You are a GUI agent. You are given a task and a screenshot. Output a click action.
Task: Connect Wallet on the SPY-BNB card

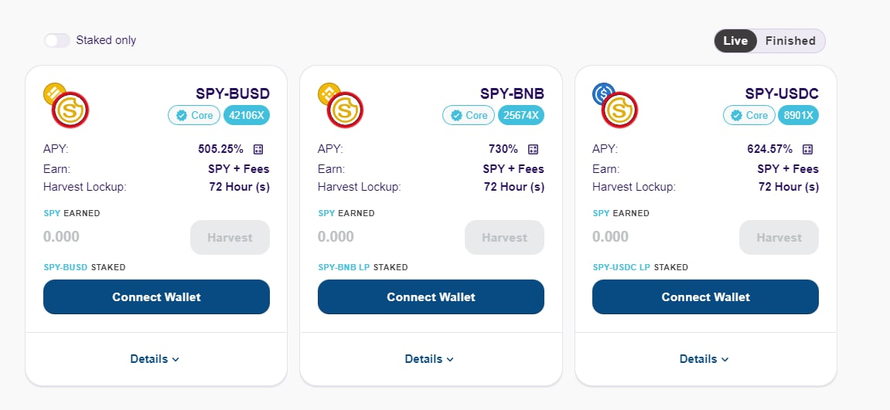431,297
